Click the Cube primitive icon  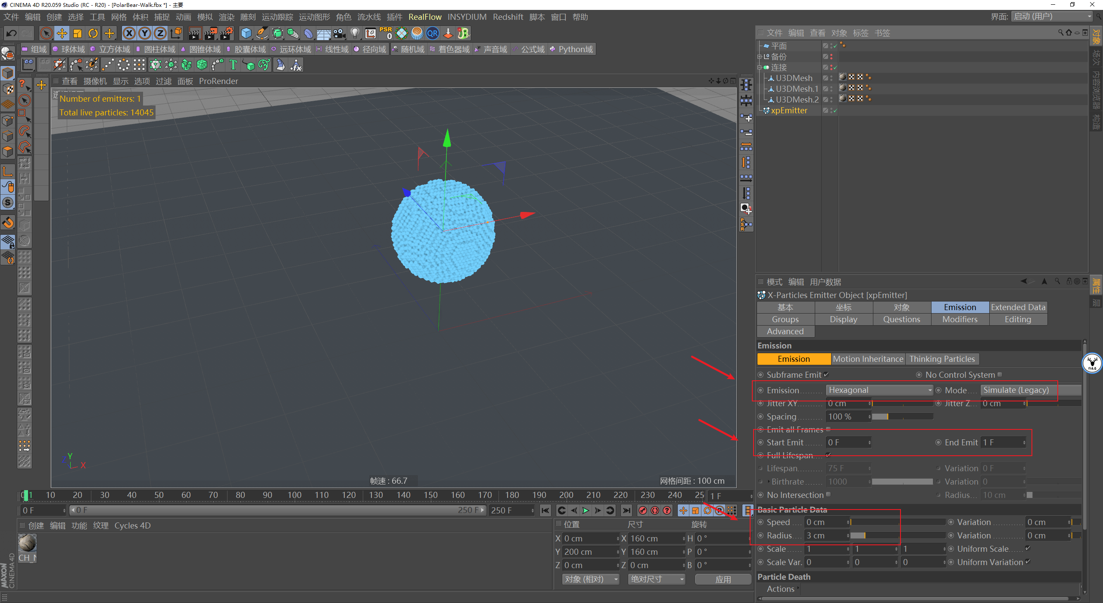[x=246, y=33]
